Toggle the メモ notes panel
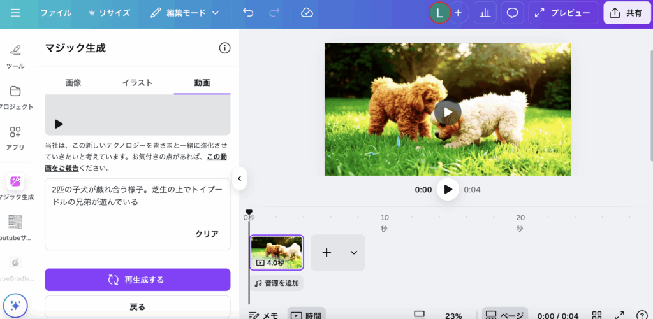Image resolution: width=653 pixels, height=319 pixels. coord(263,315)
